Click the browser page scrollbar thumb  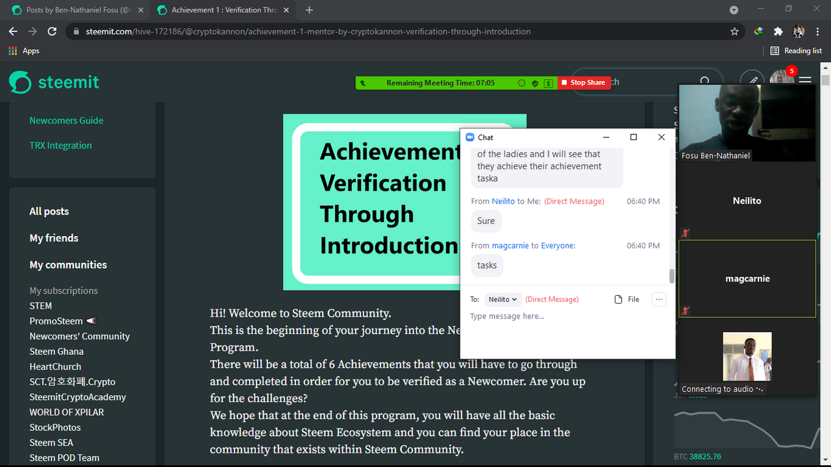[825, 80]
